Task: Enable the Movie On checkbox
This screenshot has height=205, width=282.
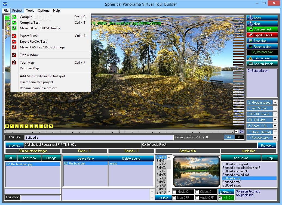Action: 174,192
